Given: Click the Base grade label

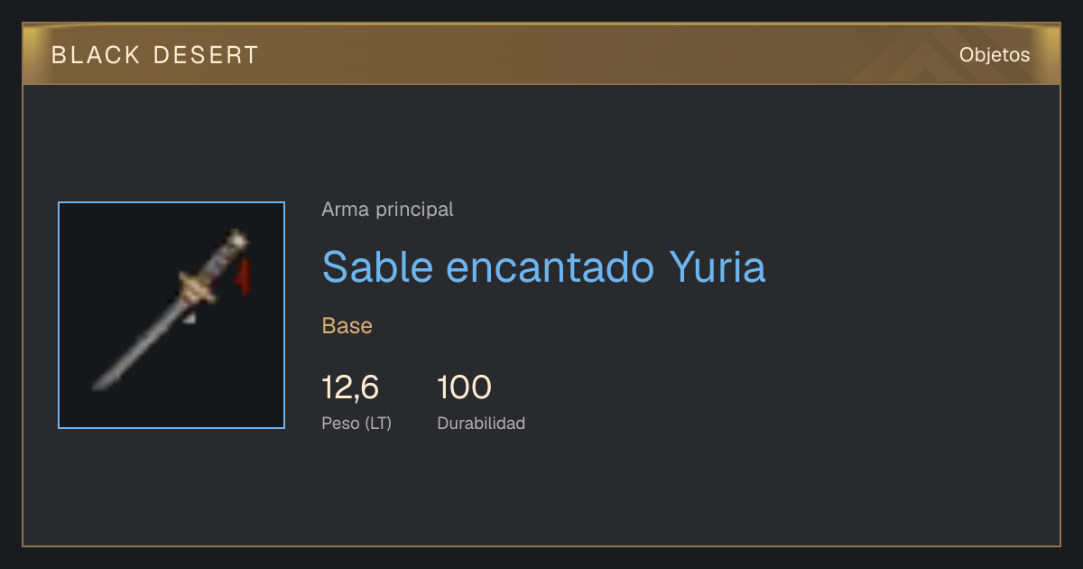Looking at the screenshot, I should [x=347, y=326].
